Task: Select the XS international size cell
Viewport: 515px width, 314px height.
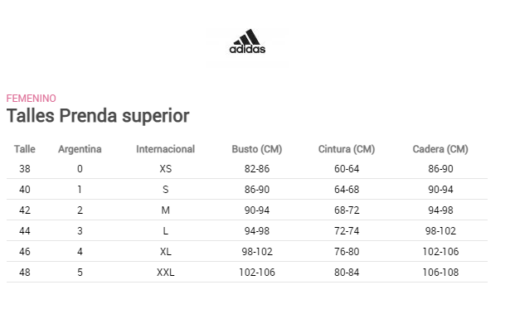Action: coord(166,169)
